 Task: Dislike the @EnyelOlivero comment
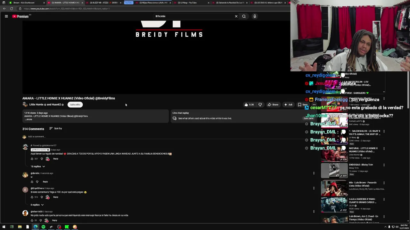pos(41,197)
